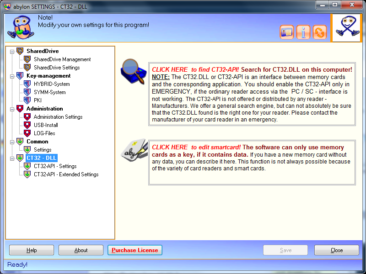The image size is (366, 274).
Task: Open HYBRID-System settings
Action: [x=52, y=84]
